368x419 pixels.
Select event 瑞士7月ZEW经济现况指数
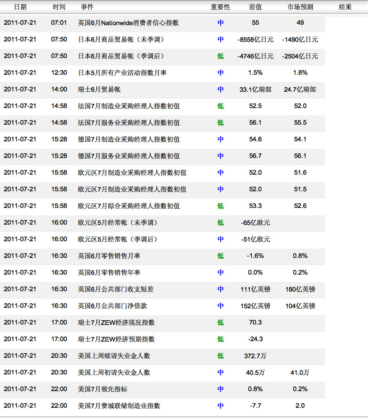116,322
